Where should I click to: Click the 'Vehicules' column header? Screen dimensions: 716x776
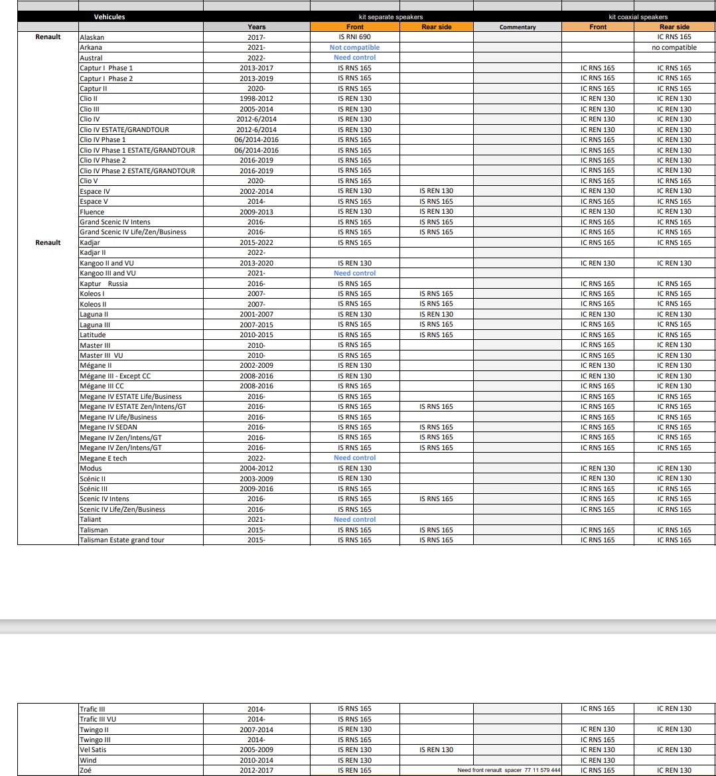tap(109, 17)
